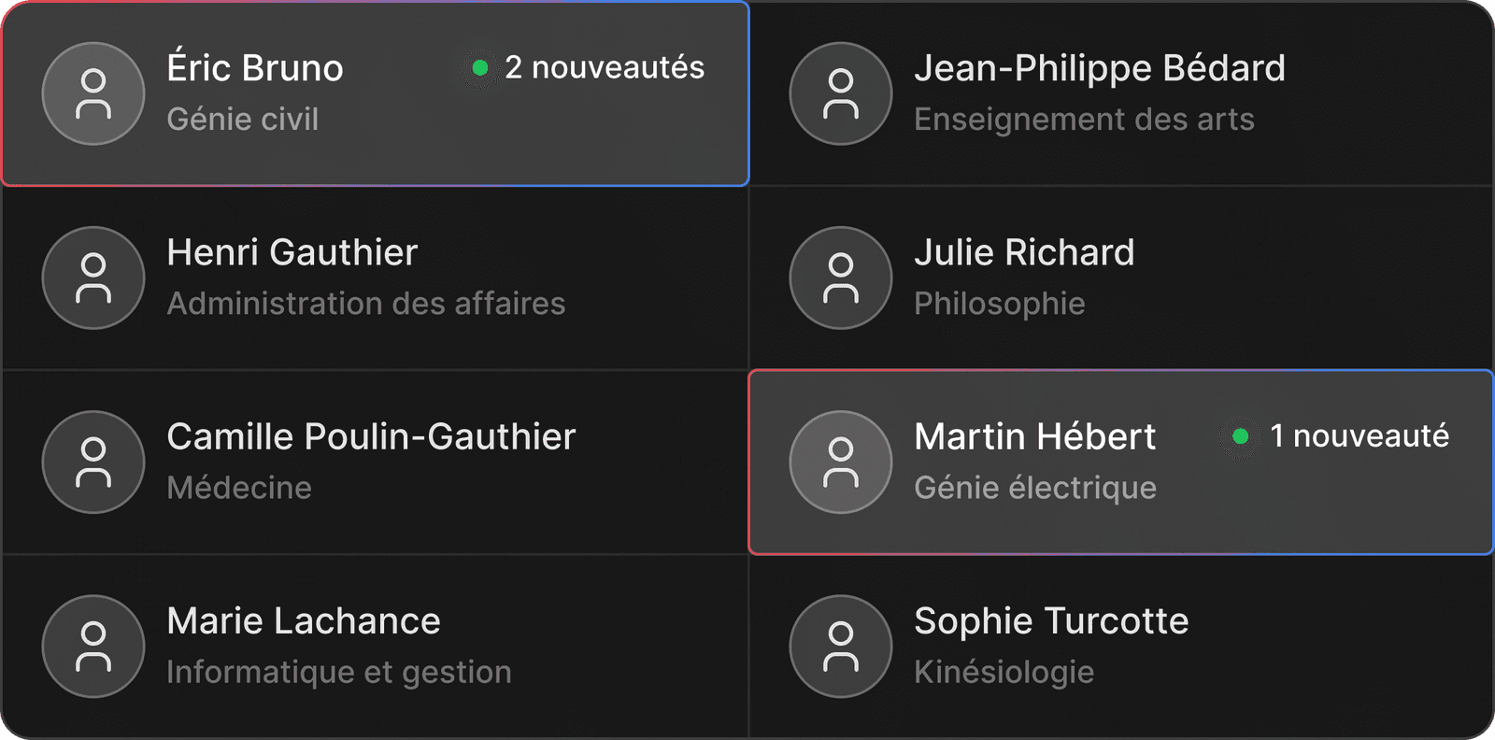Image resolution: width=1495 pixels, height=740 pixels.
Task: Click Marie Lachance's profile avatar
Action: pos(93,646)
